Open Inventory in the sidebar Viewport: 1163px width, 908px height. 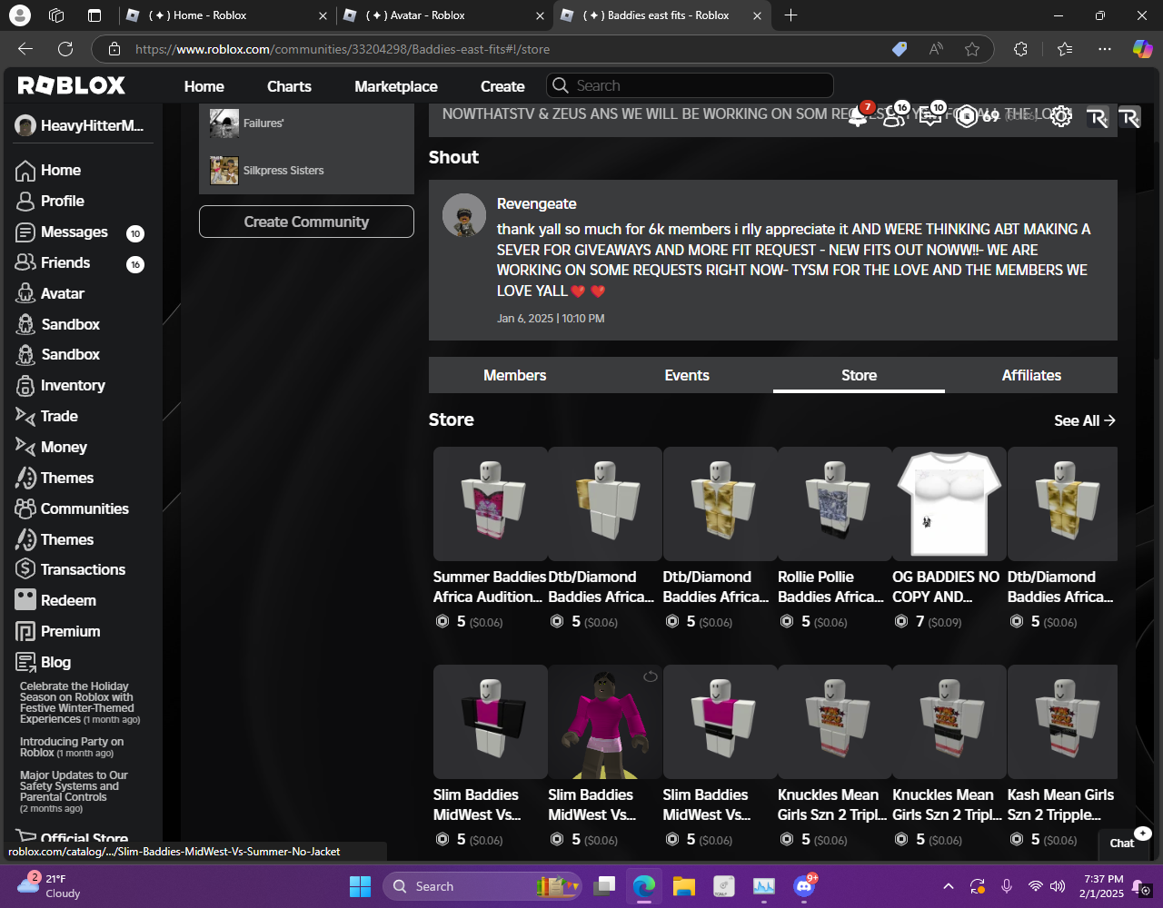click(x=61, y=386)
